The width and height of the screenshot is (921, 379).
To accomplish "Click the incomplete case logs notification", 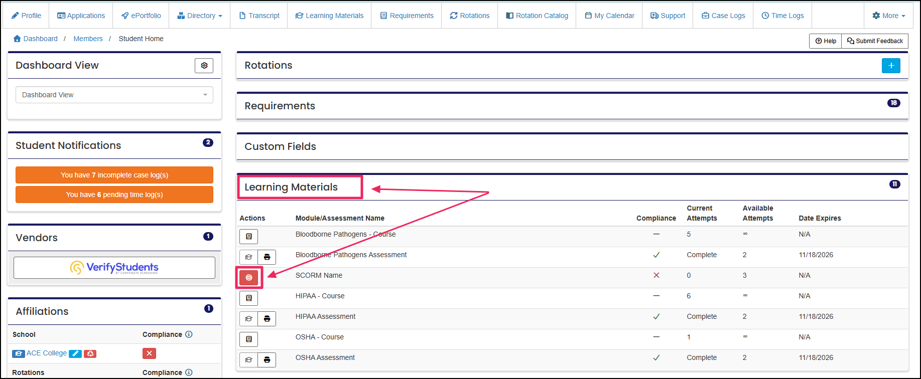I will pyautogui.click(x=114, y=175).
